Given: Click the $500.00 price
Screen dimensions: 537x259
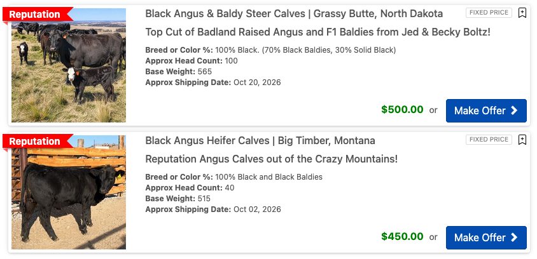Looking at the screenshot, I should [x=402, y=109].
